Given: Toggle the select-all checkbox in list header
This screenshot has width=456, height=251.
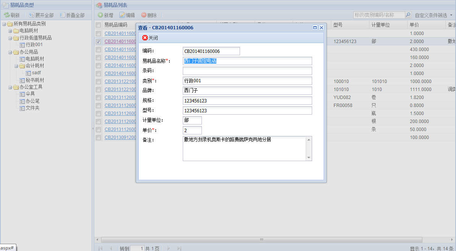Looking at the screenshot, I should (x=98, y=25).
